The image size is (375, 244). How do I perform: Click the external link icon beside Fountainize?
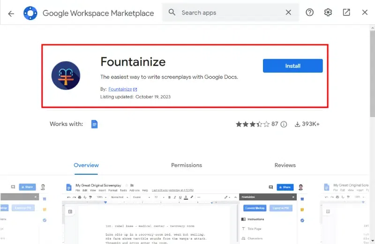(135, 89)
